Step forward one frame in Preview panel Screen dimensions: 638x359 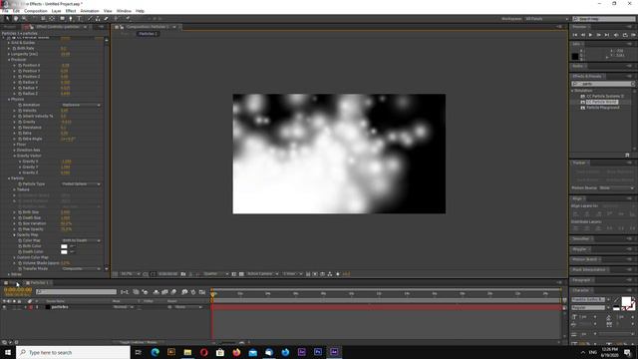598,35
